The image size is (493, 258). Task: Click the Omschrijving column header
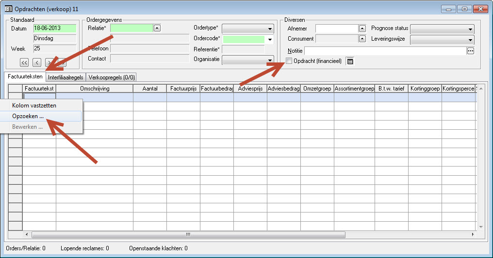(95, 89)
